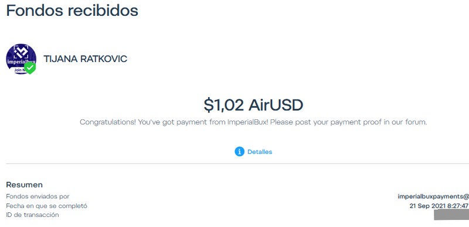Image resolution: width=469 pixels, height=227 pixels.
Task: Click the $1,02 AirUSD amount
Action: (253, 105)
